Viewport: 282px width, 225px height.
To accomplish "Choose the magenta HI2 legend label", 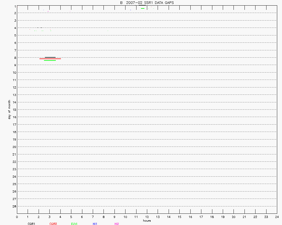I will tap(116, 224).
